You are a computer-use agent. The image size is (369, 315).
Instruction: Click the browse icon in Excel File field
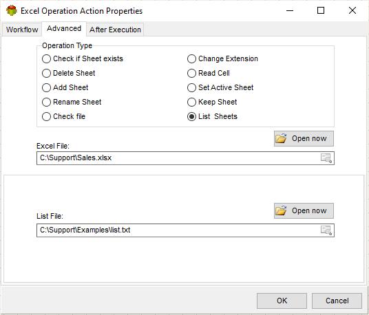point(326,158)
